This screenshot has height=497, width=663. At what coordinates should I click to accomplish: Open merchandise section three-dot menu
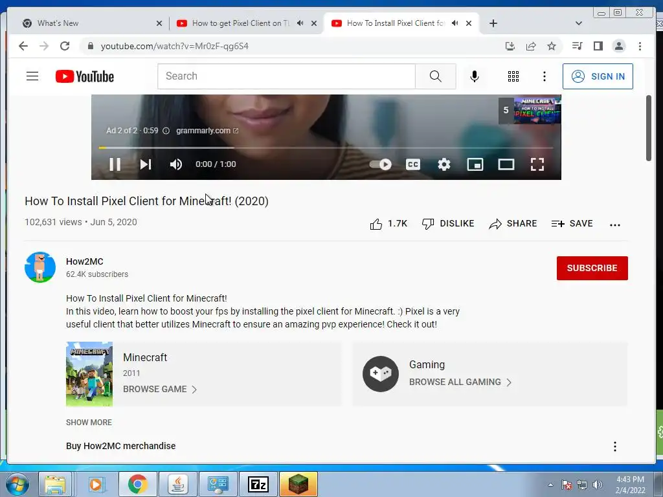coord(615,447)
